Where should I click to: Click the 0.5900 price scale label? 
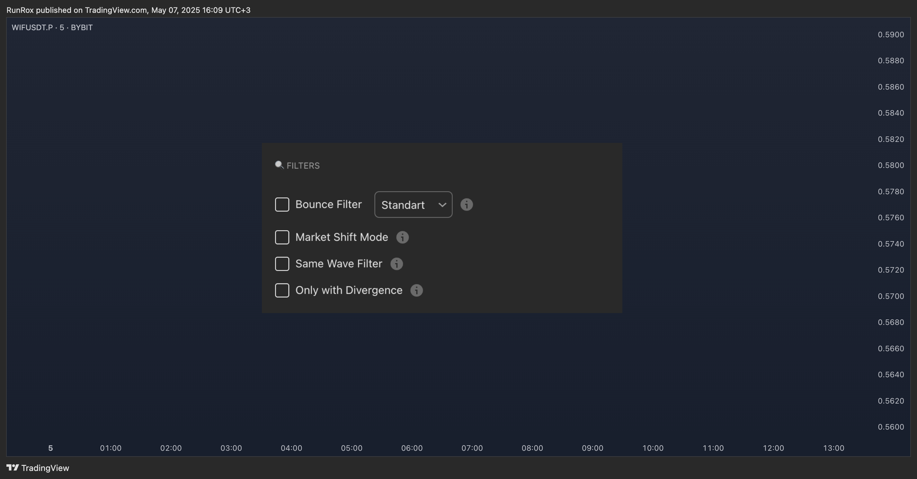tap(891, 34)
